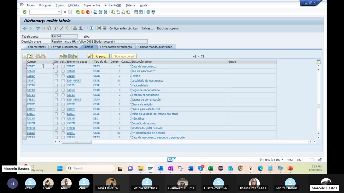Click the Find Next binoculars icon
The image size is (344, 193).
click(105, 12)
